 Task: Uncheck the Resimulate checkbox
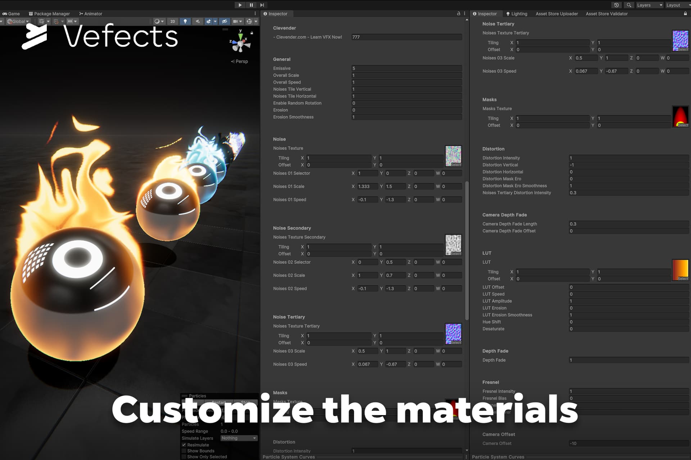[184, 445]
